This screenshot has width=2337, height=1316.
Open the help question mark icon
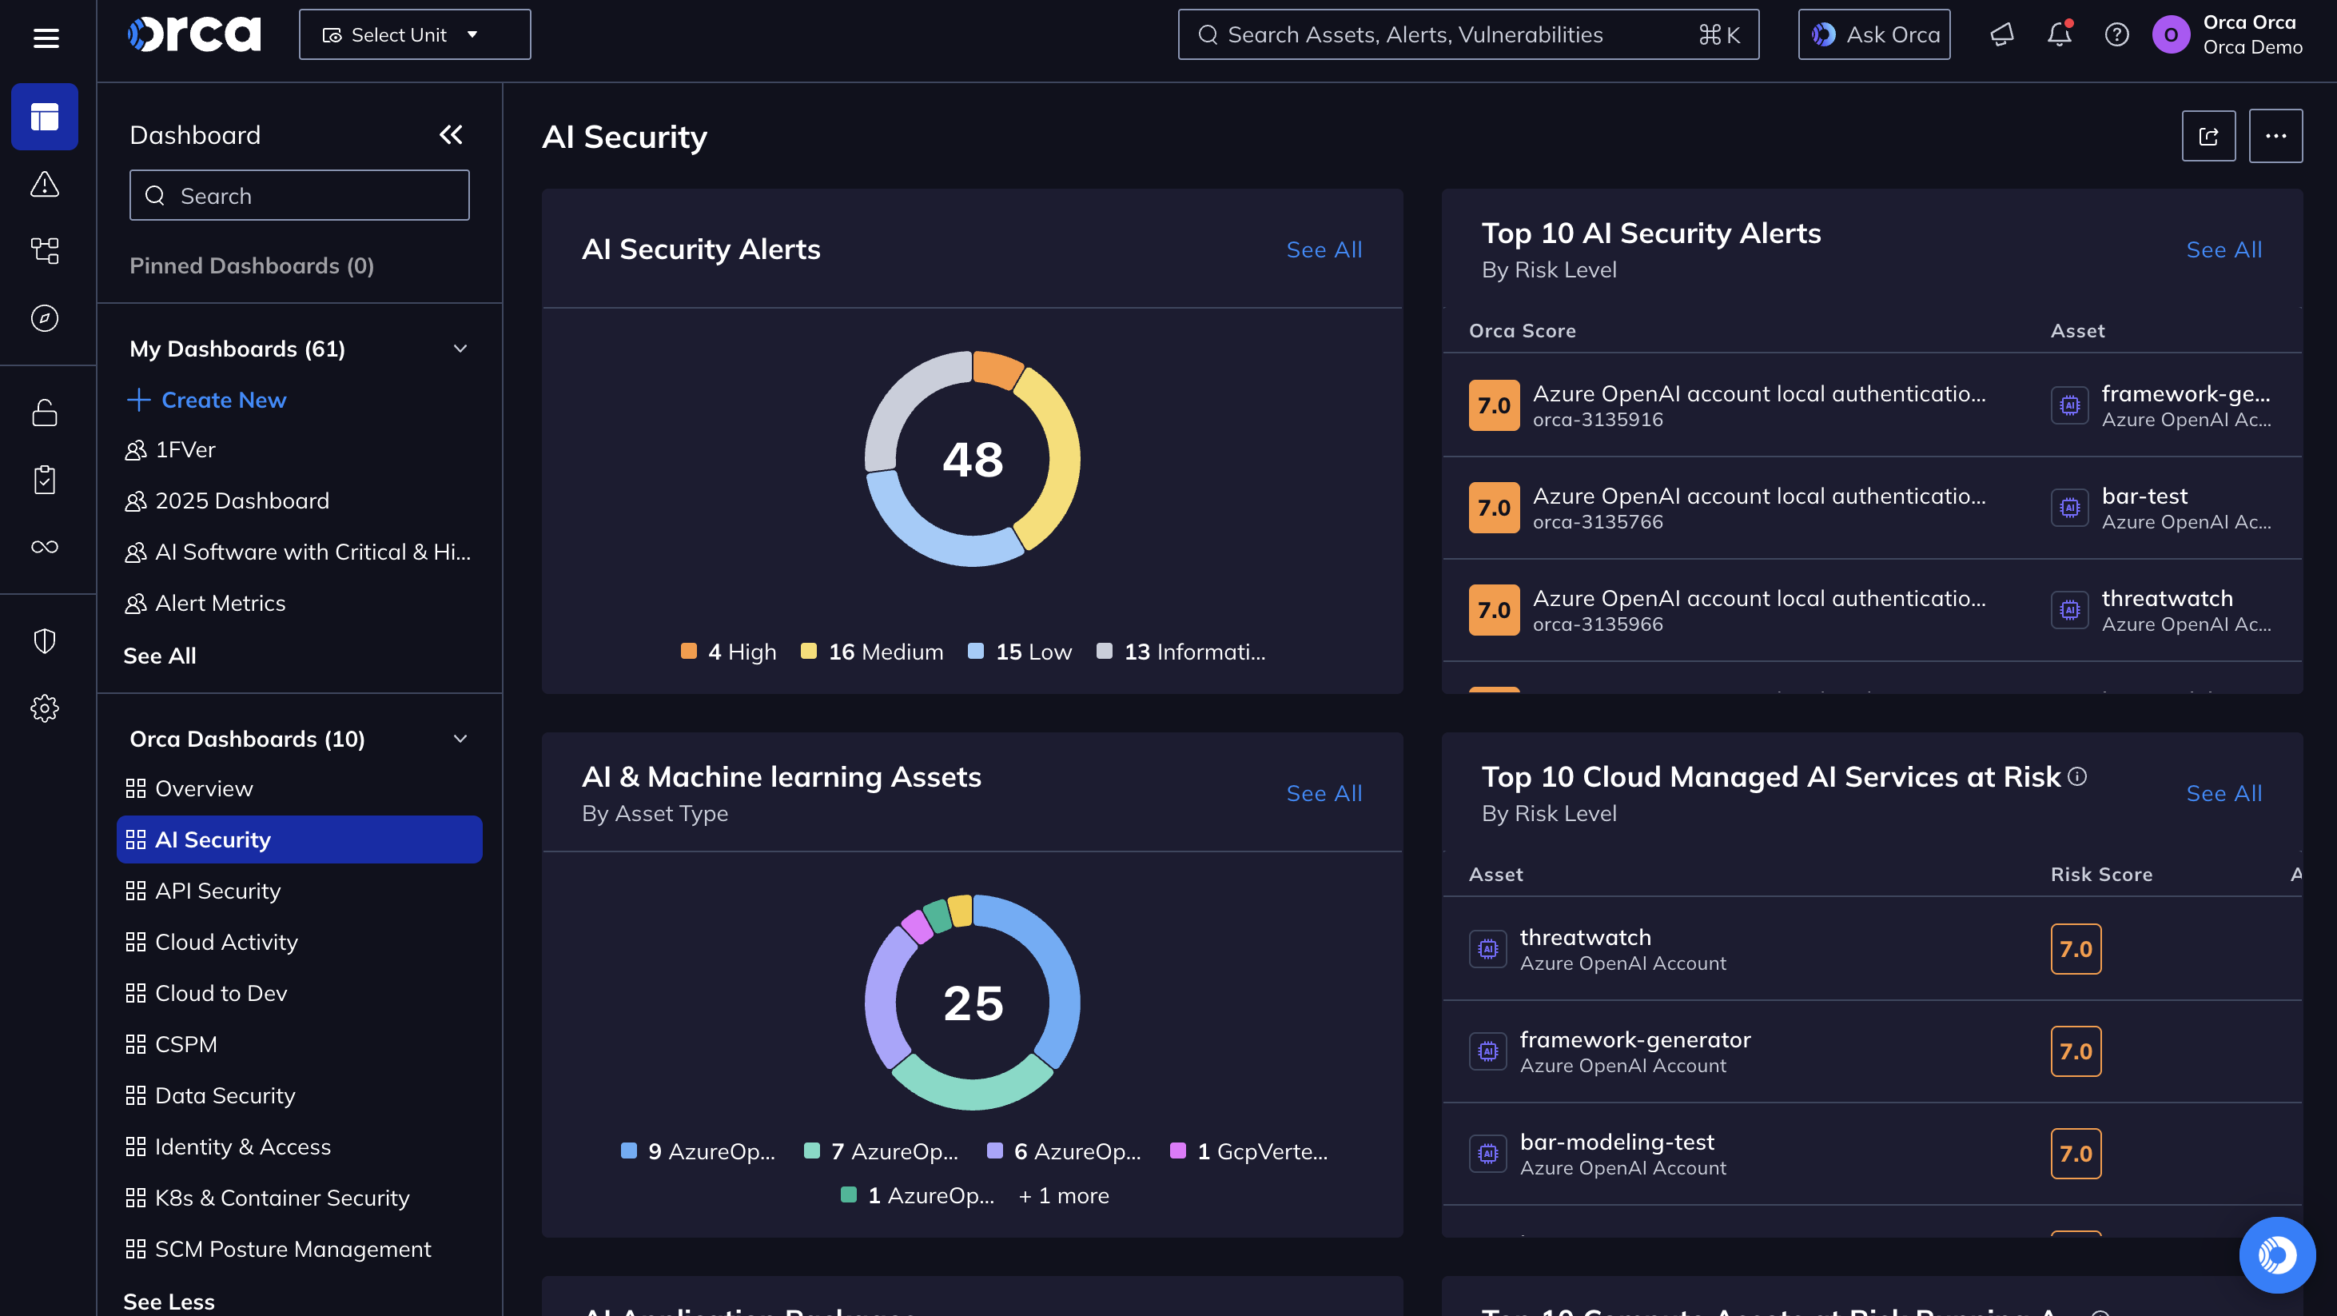tap(2116, 34)
